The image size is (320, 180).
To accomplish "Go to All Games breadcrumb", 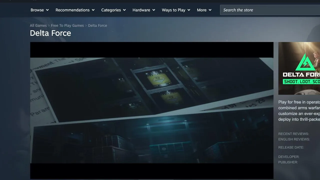I will [38, 25].
